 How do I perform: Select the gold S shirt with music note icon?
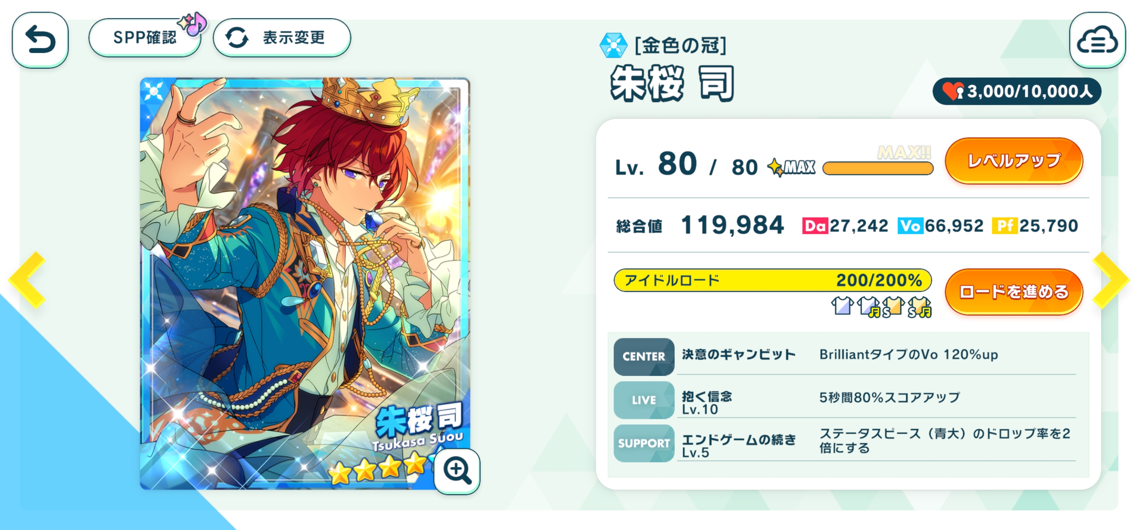click(x=920, y=306)
